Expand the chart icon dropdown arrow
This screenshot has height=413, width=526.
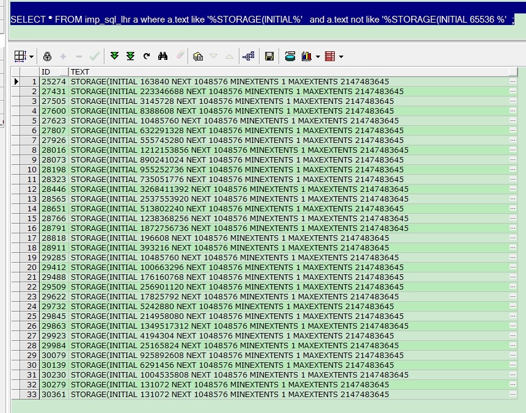click(318, 57)
